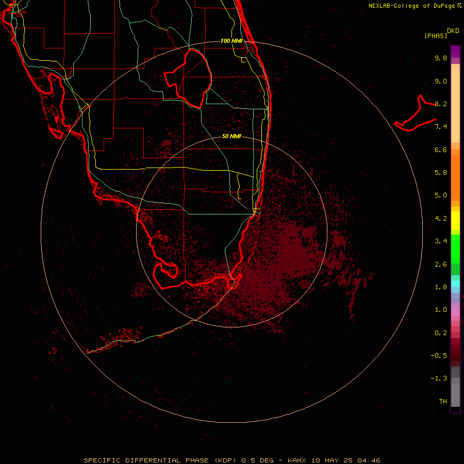Click the yellow segment of the color bar
This screenshot has width=464, height=464.
tap(455, 221)
